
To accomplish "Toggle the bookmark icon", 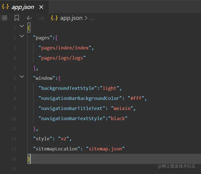I will [x=17, y=18].
